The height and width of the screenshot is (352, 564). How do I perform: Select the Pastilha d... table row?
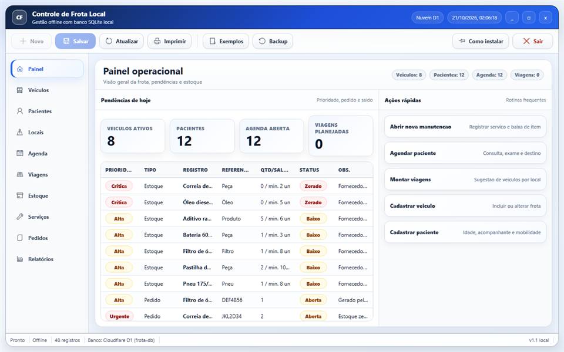[237, 268]
